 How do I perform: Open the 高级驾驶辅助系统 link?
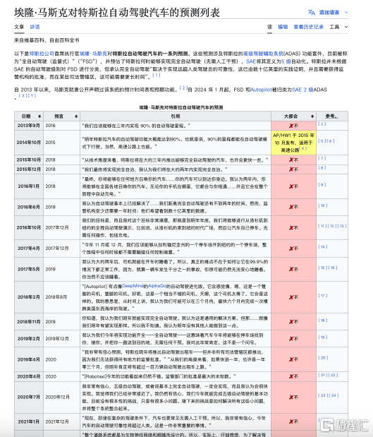(263, 54)
